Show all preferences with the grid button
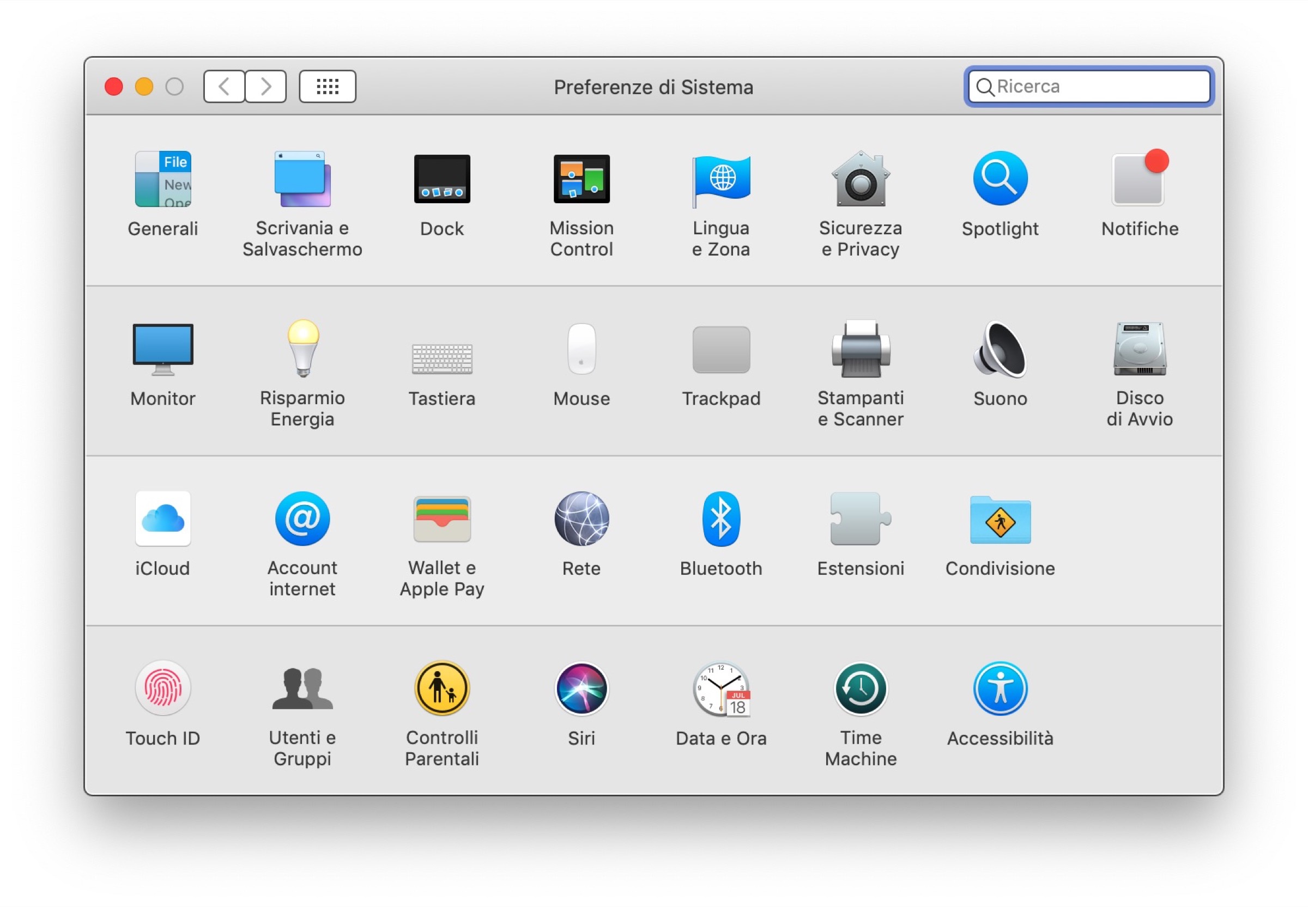1308x907 pixels. tap(328, 87)
